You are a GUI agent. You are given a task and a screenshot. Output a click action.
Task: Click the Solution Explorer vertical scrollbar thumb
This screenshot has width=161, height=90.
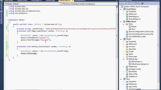[158, 45]
